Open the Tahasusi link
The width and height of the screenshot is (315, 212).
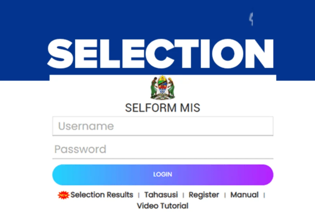(161, 195)
